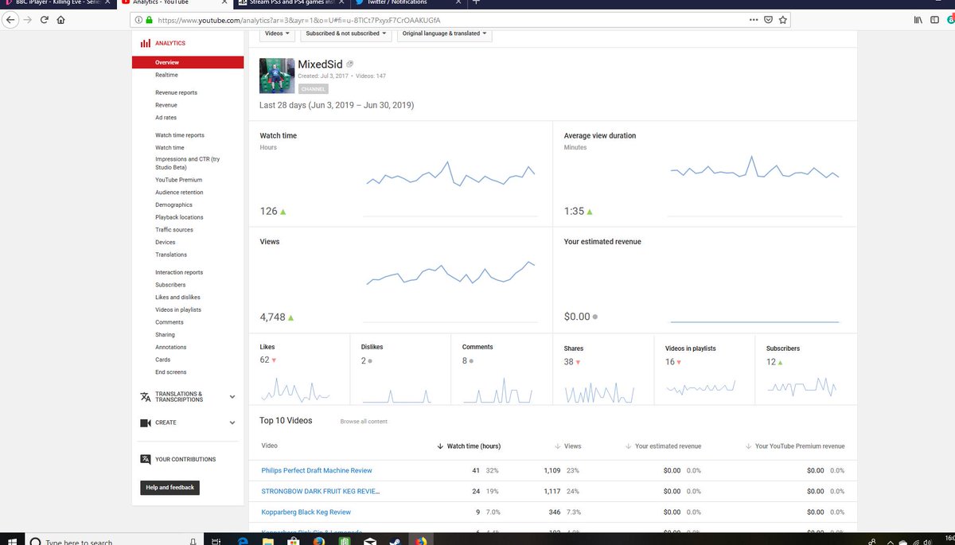
Task: Open the browser home page icon
Action: pos(61,19)
